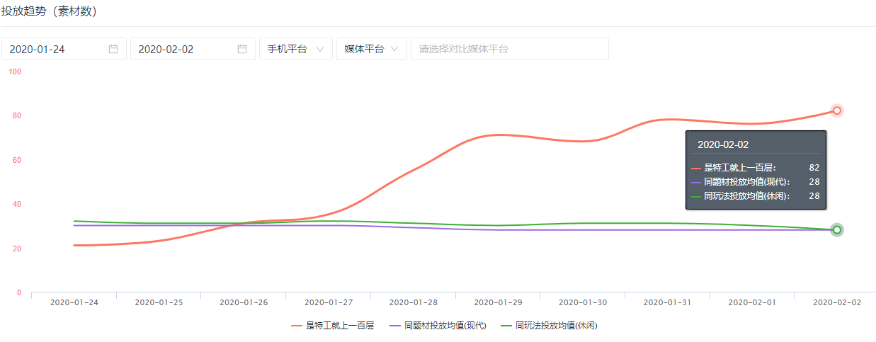This screenshot has height=342, width=876.
Task: Toggle 同题材投放均值(现代) series in legend
Action: point(445,326)
